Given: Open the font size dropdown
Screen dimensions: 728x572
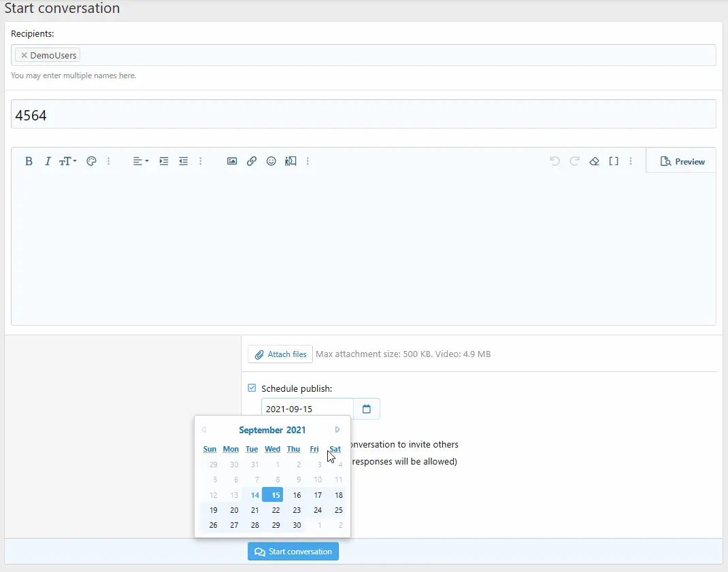Looking at the screenshot, I should (67, 161).
